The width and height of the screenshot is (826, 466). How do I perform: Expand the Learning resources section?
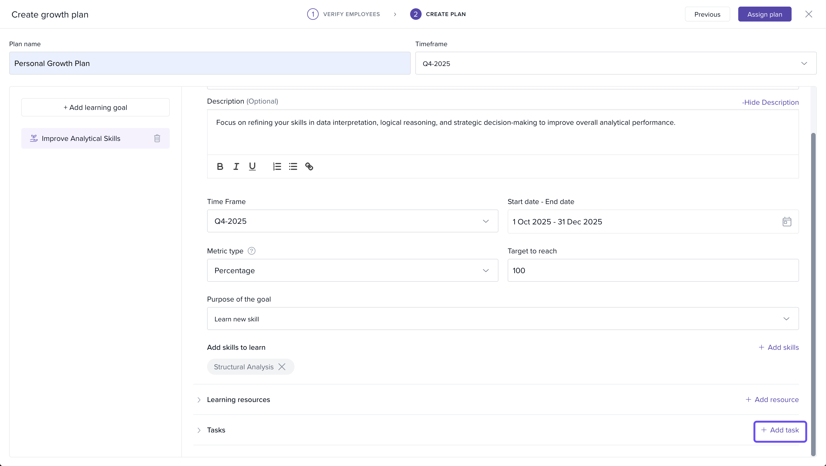coord(199,400)
